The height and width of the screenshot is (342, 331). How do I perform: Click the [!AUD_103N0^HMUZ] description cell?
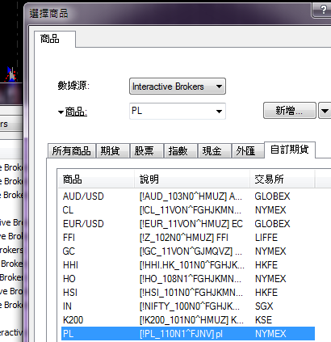click(191, 196)
